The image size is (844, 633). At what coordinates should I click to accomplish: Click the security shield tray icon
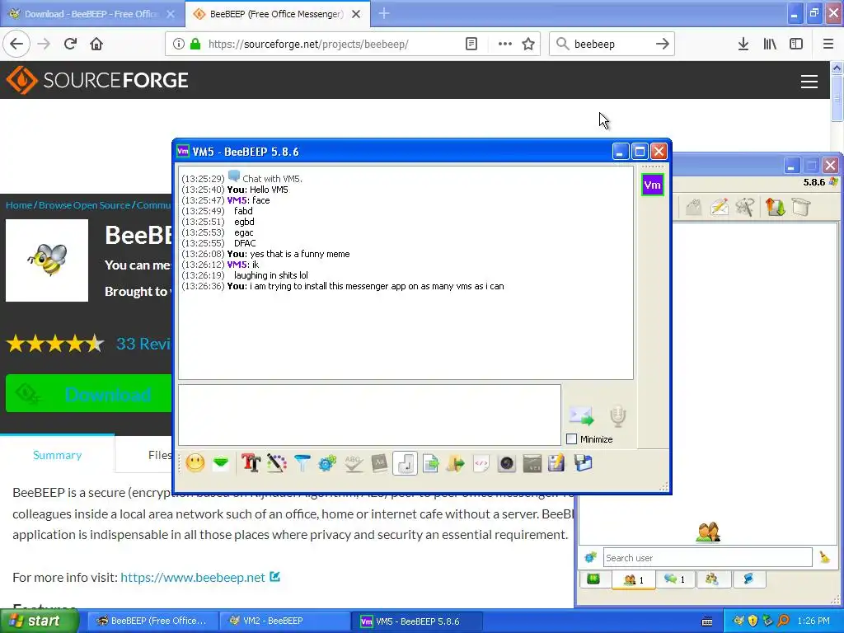pyautogui.click(x=753, y=621)
